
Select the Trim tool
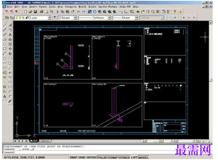tap(10, 73)
